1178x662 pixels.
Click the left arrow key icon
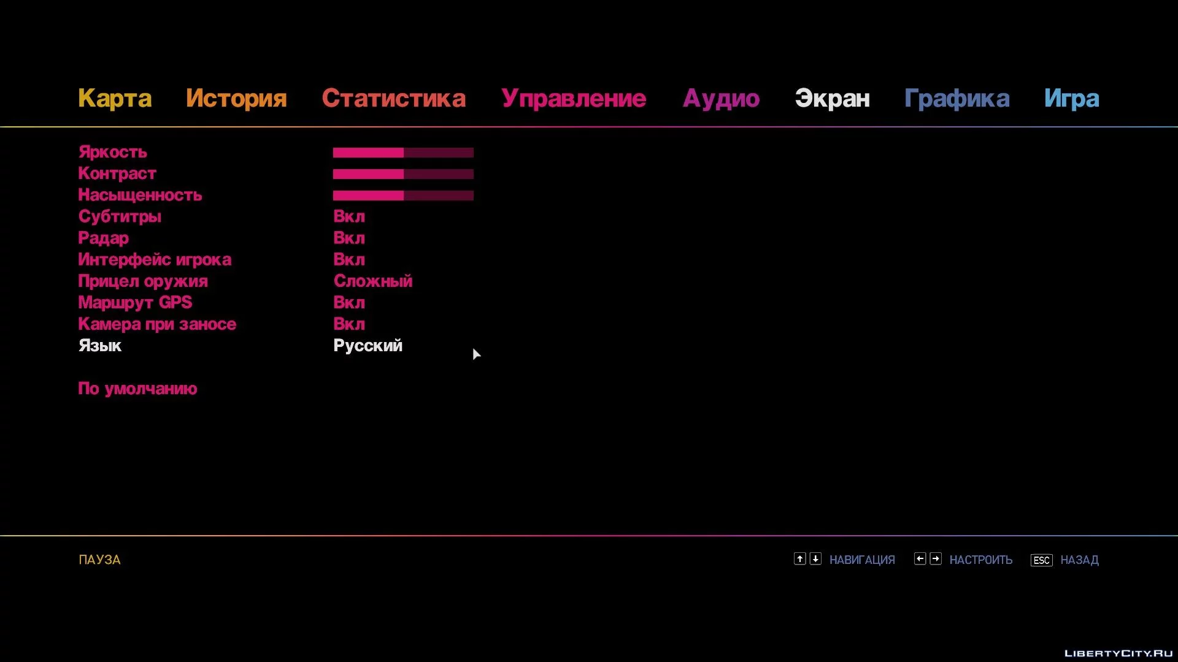pos(920,559)
